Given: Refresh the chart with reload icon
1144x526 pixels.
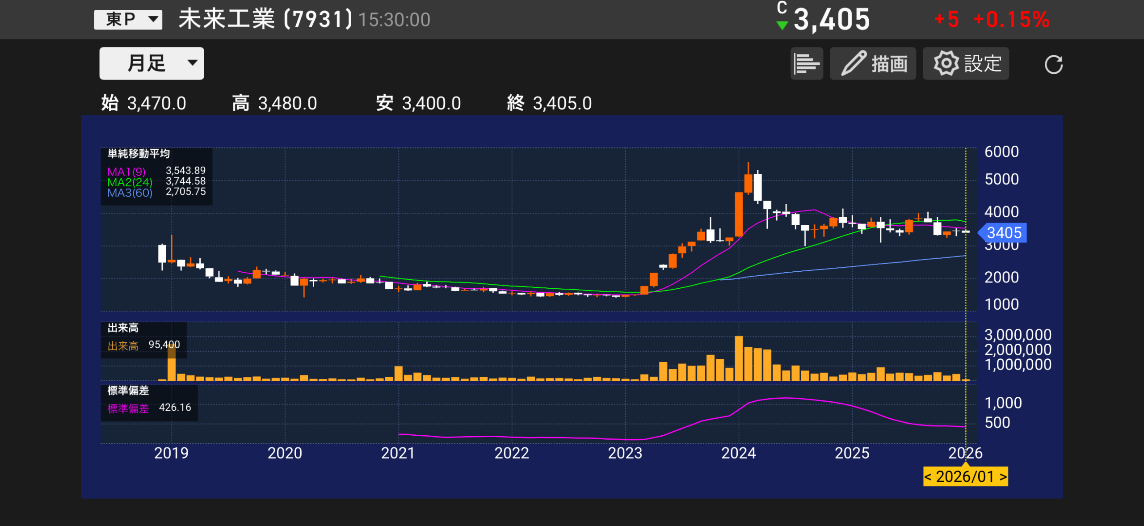Looking at the screenshot, I should tap(1053, 65).
